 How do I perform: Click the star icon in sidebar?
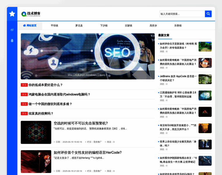click(12, 14)
